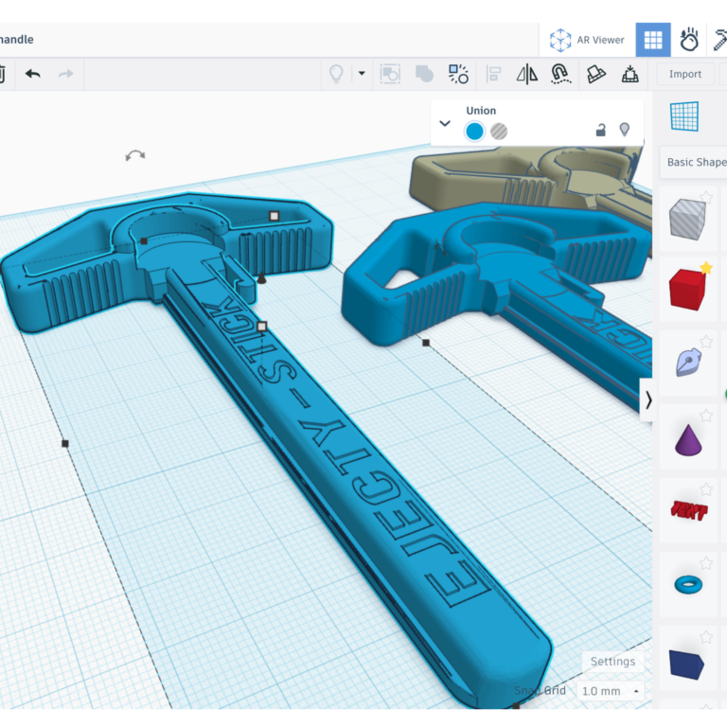Favorite the red Box shape star
The height and width of the screenshot is (727, 727).
pos(705,269)
